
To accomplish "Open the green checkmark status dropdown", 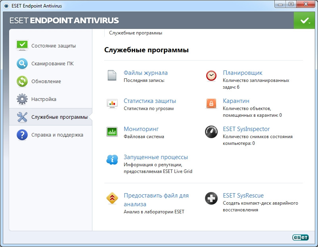I will [x=305, y=20].
